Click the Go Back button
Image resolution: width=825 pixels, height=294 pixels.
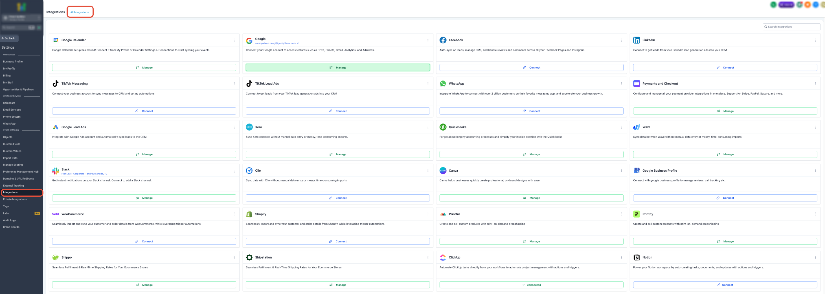pos(9,38)
